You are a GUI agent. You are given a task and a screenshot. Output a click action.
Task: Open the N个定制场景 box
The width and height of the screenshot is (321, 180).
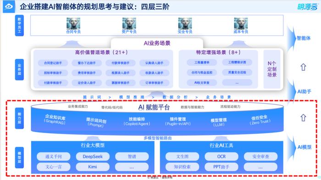(272, 69)
